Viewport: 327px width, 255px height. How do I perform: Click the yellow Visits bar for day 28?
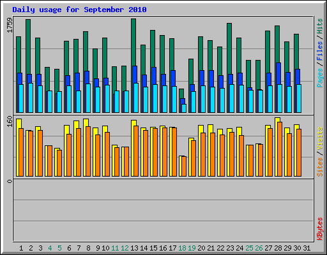(x=277, y=147)
